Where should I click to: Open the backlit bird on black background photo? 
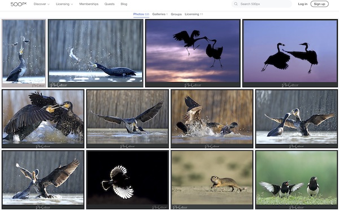pos(128,180)
